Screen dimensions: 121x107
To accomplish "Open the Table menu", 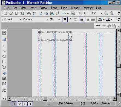I will [64, 8].
